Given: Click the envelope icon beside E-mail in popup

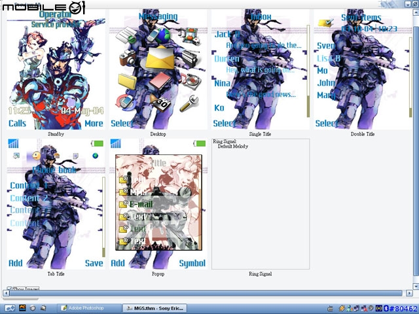Looking at the screenshot, I should point(124,204).
